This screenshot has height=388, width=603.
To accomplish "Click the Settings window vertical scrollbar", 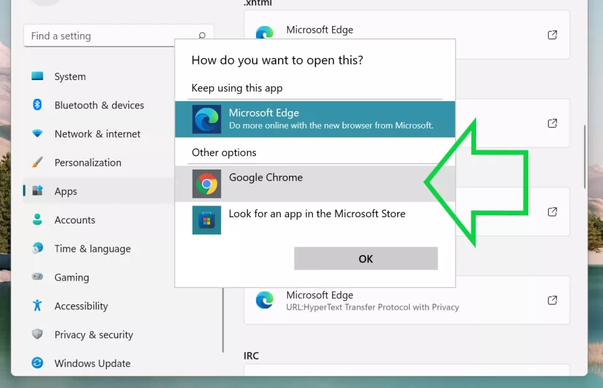I will pos(584,156).
